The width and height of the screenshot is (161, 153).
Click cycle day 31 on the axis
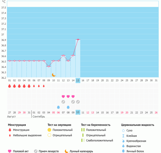point(156,80)
